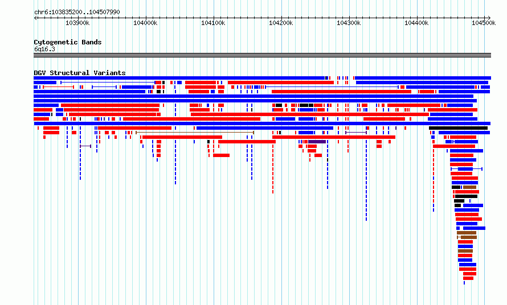Select the blue variant with whiskers in right stack
The width and height of the screenshot is (507, 305).
467,169
